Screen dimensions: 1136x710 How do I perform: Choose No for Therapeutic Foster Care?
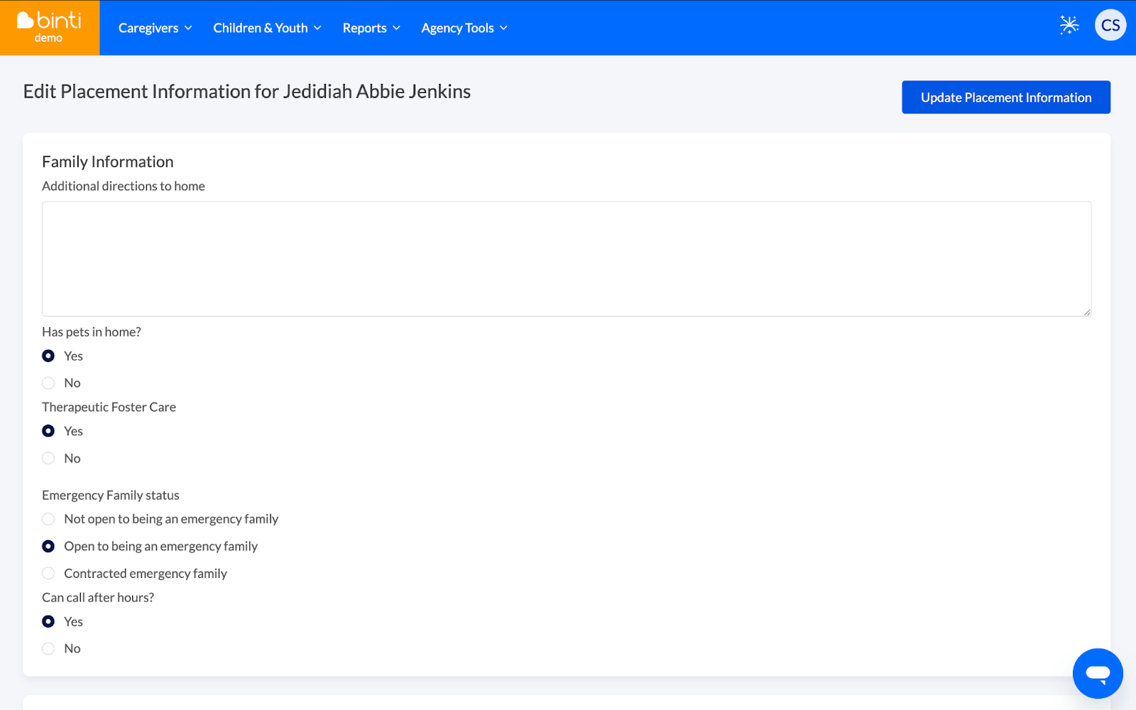pos(48,458)
